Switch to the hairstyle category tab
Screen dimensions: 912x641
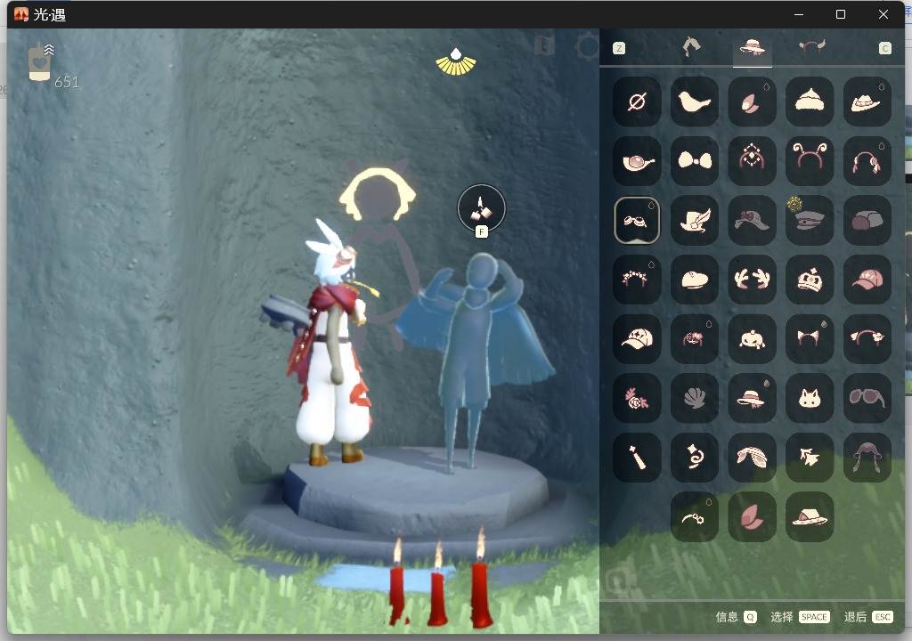tap(691, 47)
